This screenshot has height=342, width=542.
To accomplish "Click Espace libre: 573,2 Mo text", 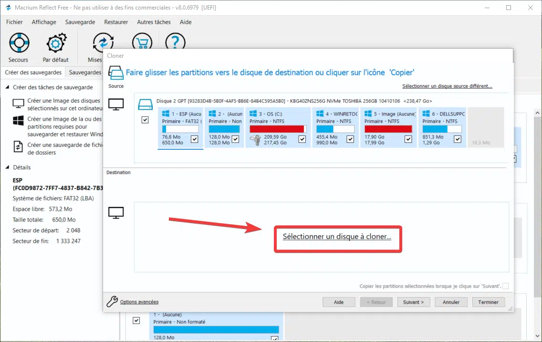I will 42,209.
